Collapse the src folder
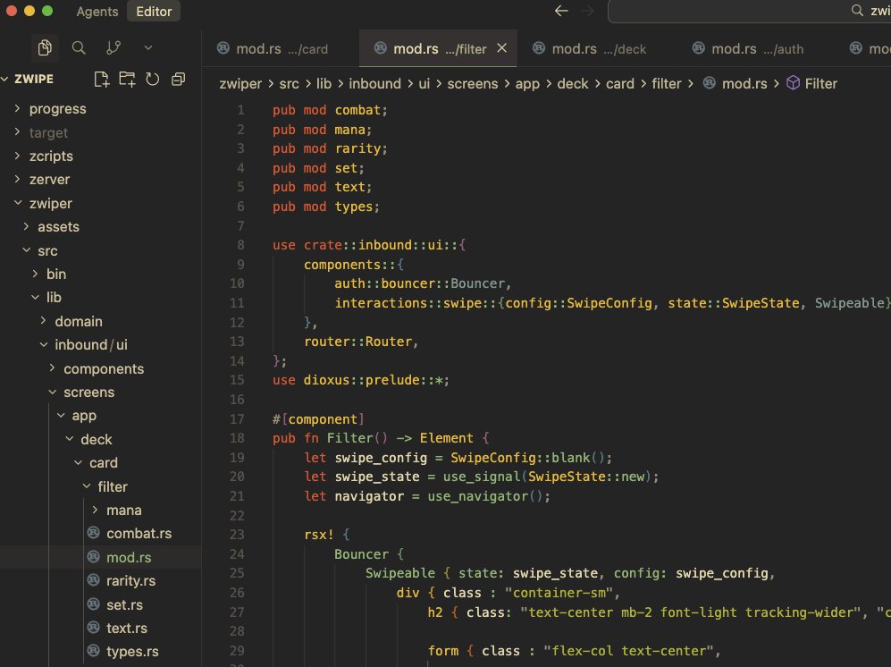The width and height of the screenshot is (891, 667). [x=26, y=250]
